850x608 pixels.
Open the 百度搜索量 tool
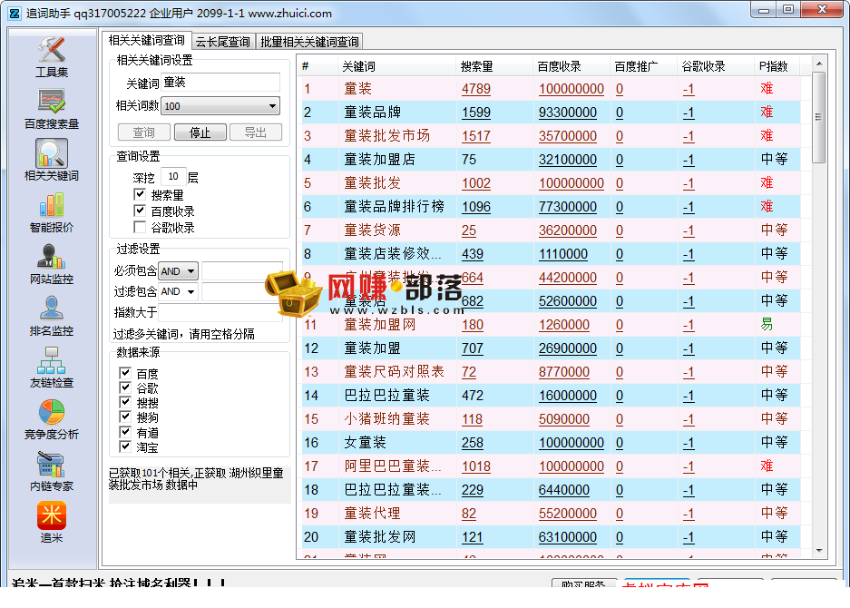pyautogui.click(x=52, y=109)
